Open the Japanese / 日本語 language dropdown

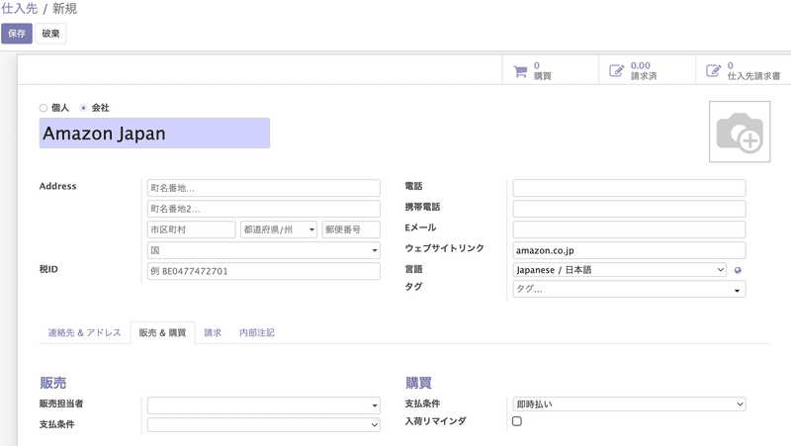620,270
